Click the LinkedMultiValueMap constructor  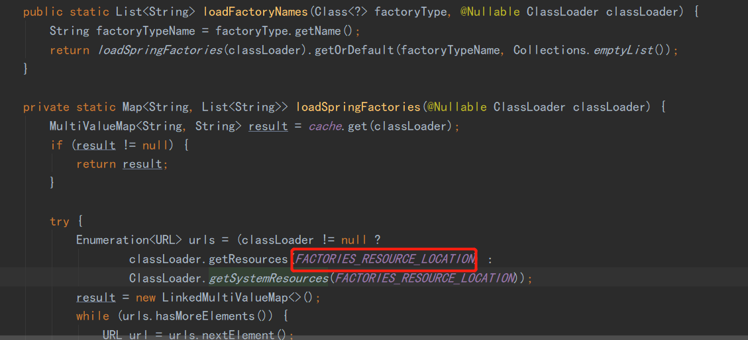pyautogui.click(x=225, y=298)
